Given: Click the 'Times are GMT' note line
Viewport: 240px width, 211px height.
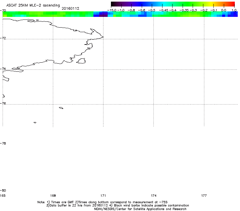Looking at the screenshot, I should click(x=102, y=202).
